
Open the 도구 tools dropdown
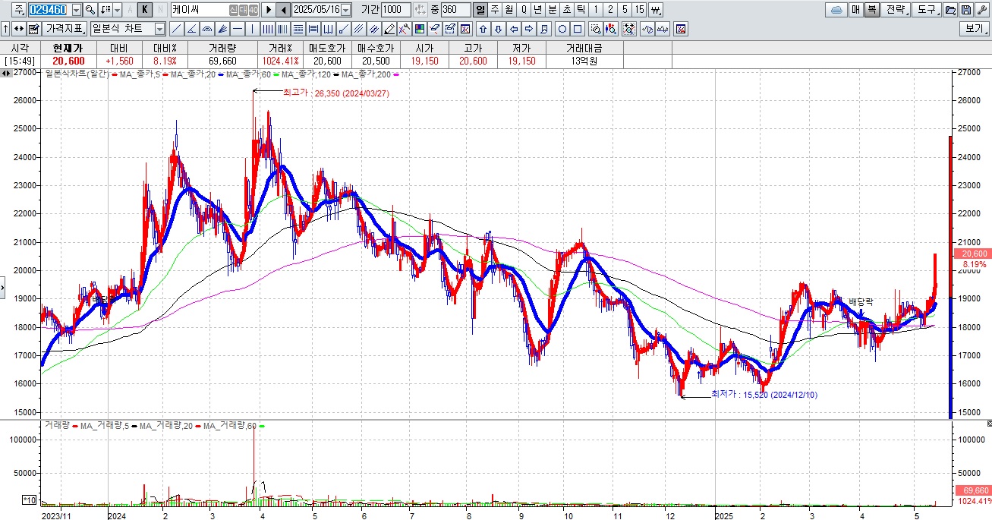pyautogui.click(x=926, y=10)
